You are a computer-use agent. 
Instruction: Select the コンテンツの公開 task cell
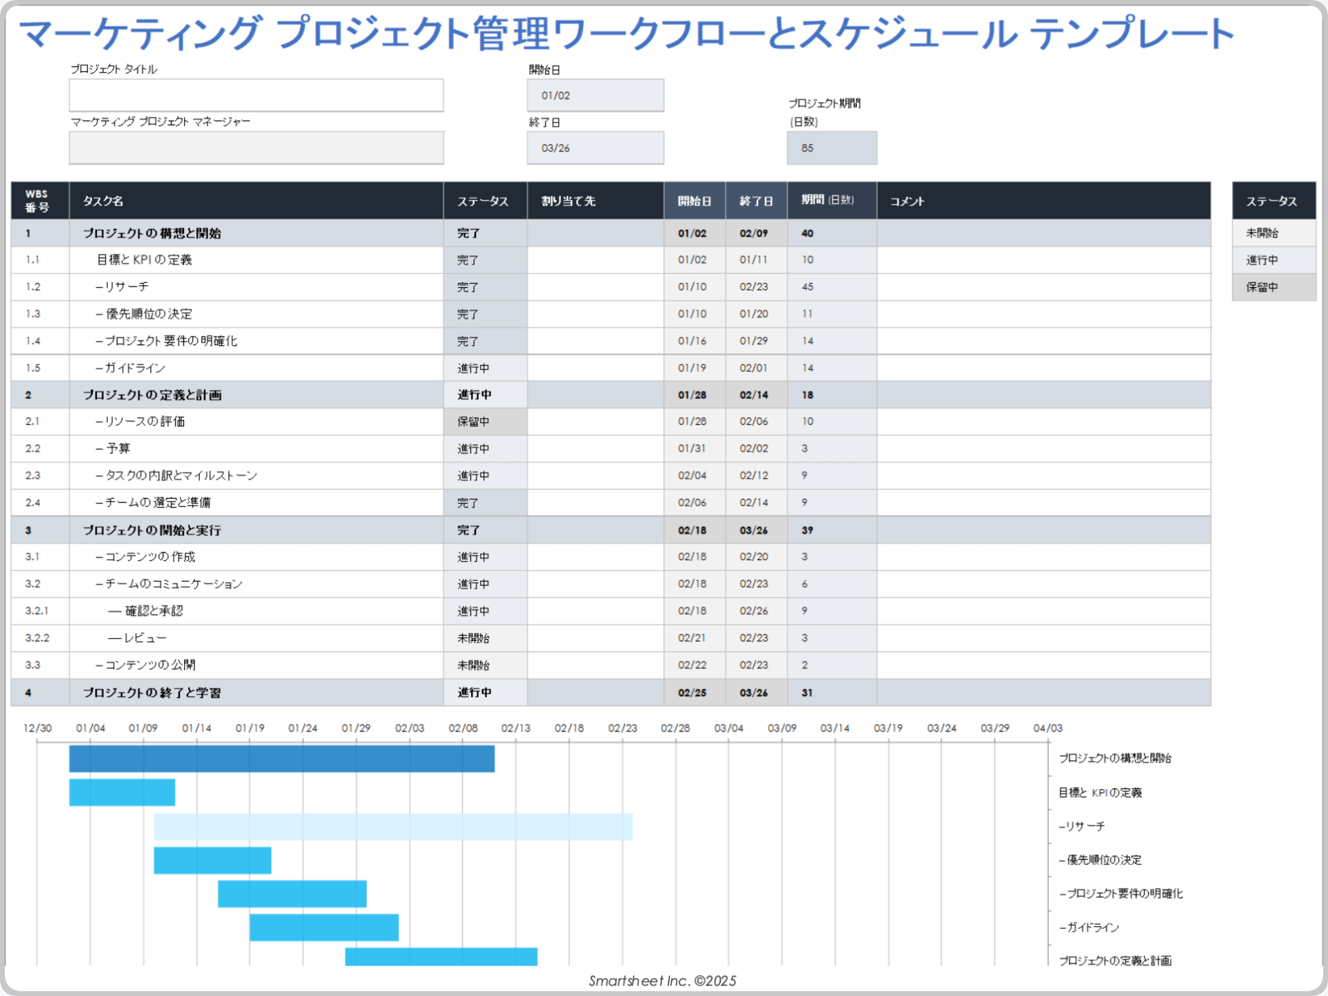256,665
